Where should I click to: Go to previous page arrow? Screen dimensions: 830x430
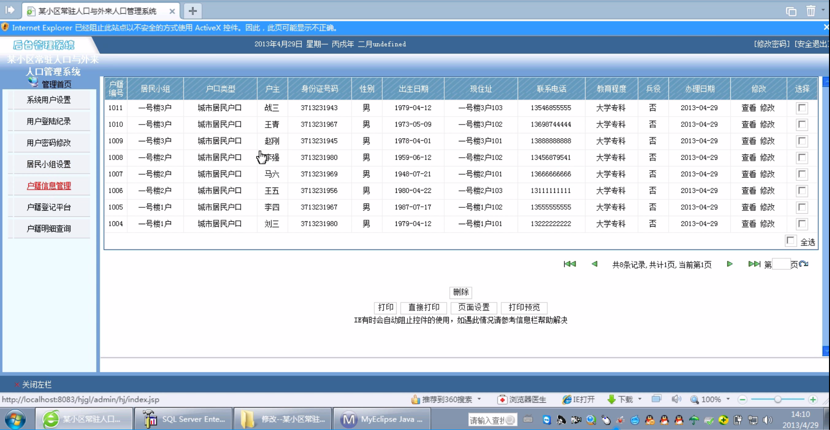[x=594, y=264]
